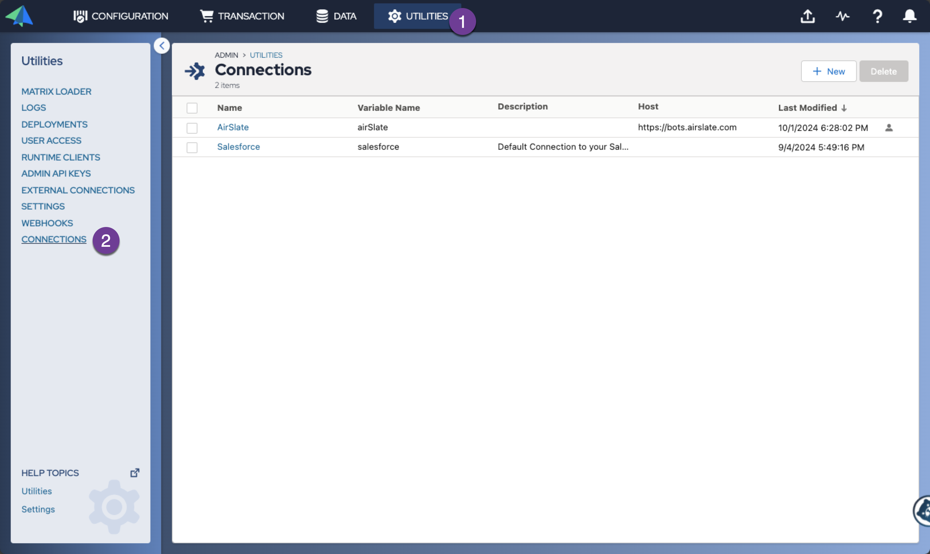Open the Utilities help topic
The height and width of the screenshot is (554, 930).
(x=37, y=491)
